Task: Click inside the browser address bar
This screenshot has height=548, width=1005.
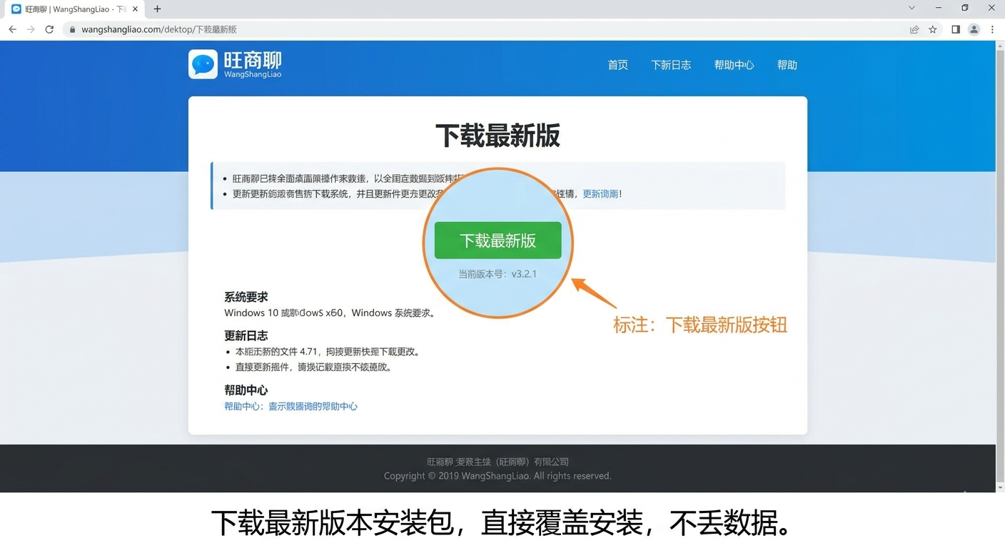Action: (286, 29)
